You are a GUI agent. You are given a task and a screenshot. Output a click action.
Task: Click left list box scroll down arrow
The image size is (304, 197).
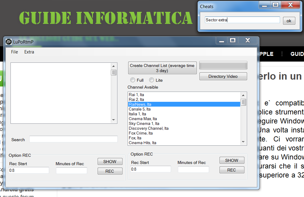114,120
